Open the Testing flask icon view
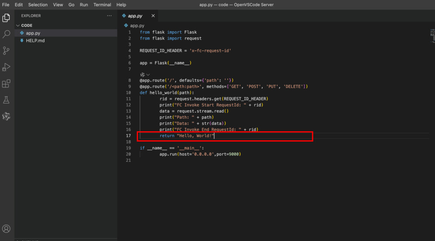 click(x=6, y=100)
